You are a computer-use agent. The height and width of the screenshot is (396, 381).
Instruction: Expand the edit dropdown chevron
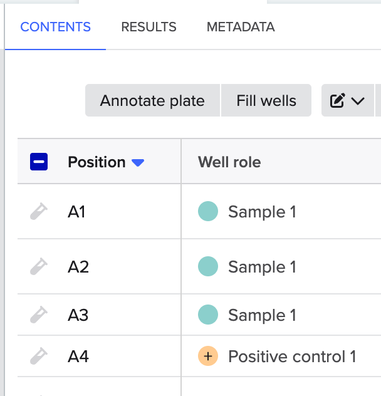click(x=358, y=101)
